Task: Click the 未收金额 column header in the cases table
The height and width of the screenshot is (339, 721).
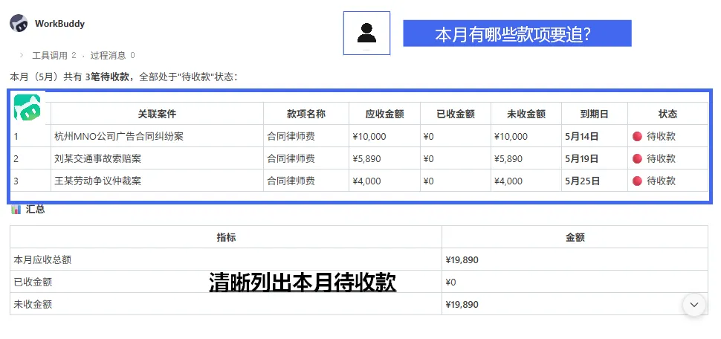Action: click(x=526, y=114)
